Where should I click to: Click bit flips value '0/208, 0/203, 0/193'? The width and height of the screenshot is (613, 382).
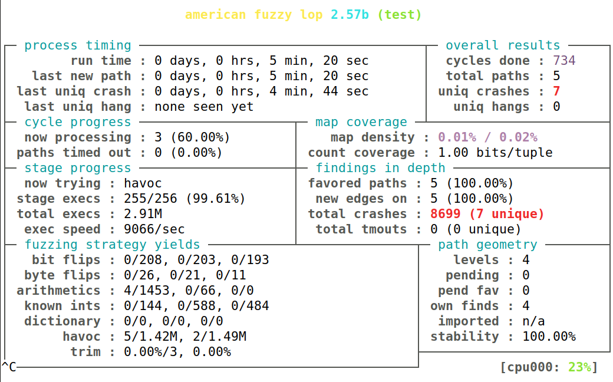[x=196, y=260]
